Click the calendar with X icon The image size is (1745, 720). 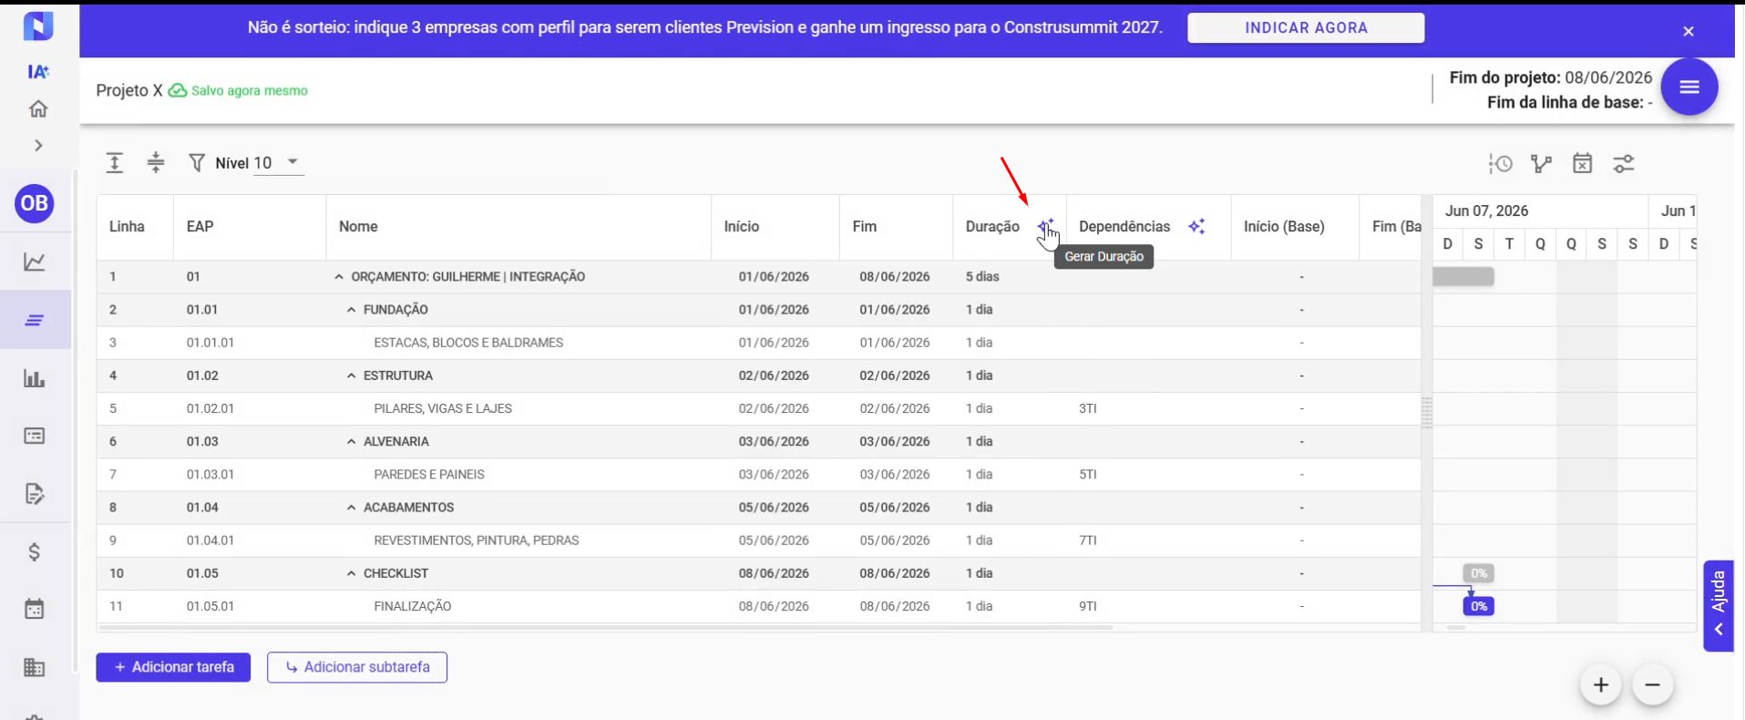pyautogui.click(x=1583, y=164)
